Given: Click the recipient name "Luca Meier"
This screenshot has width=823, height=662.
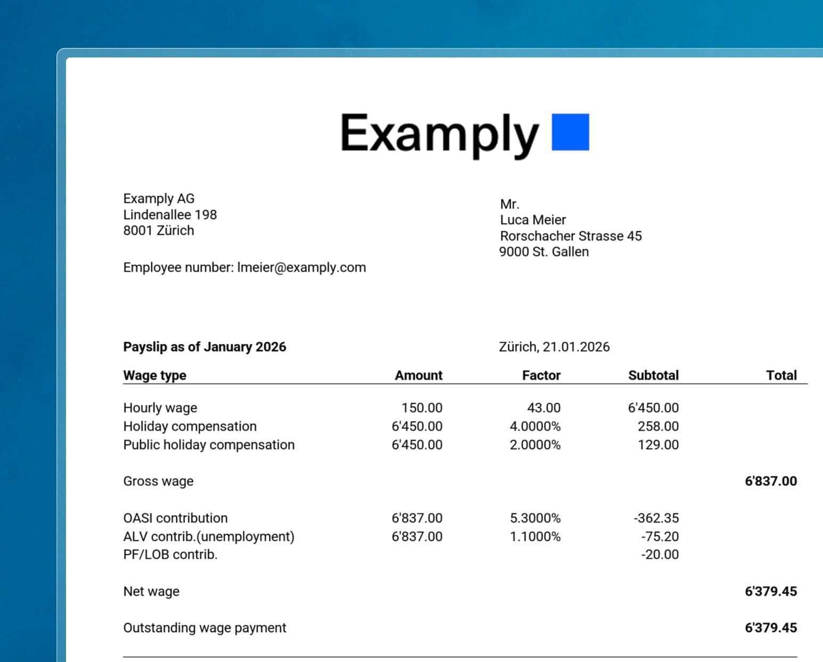Looking at the screenshot, I should [533, 220].
